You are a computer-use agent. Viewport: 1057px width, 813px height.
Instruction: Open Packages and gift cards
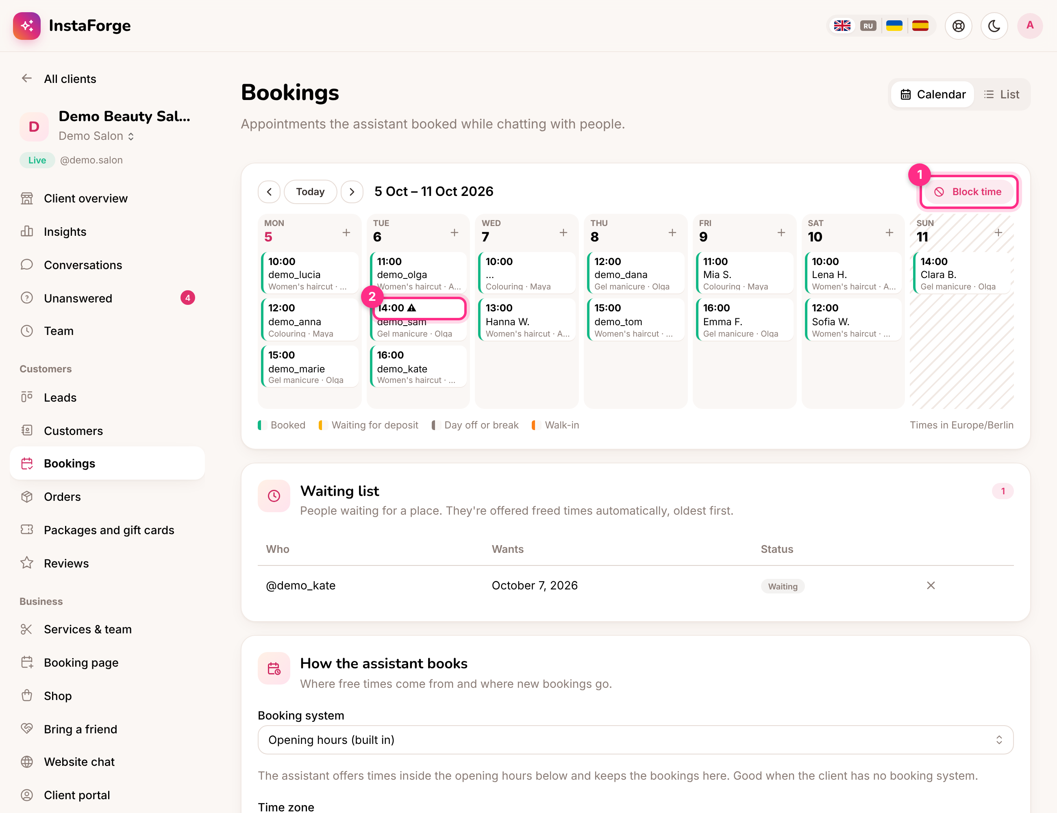(107, 530)
